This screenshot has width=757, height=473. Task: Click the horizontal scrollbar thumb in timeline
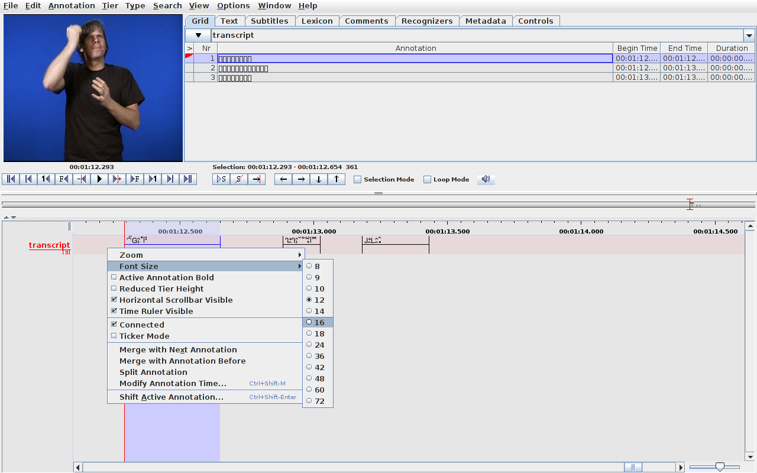tap(633, 468)
